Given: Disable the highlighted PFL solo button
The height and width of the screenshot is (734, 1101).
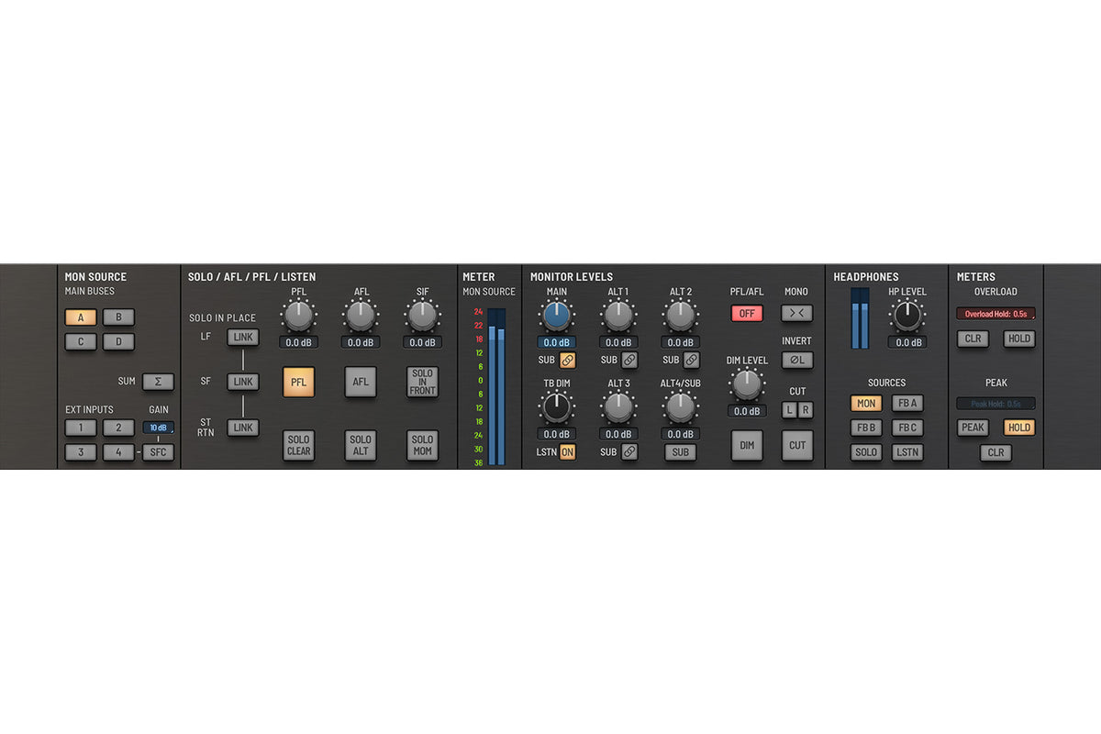Looking at the screenshot, I should point(298,382).
